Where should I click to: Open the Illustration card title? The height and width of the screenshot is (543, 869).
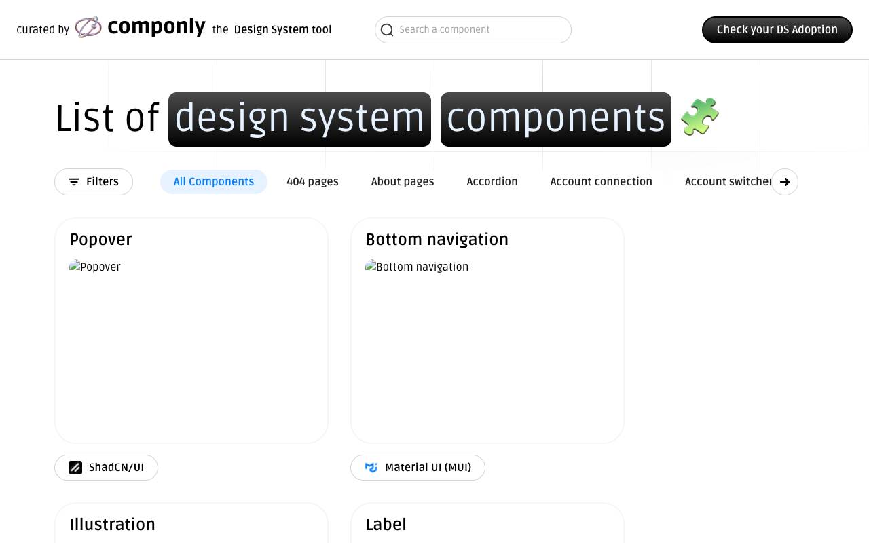coord(112,525)
